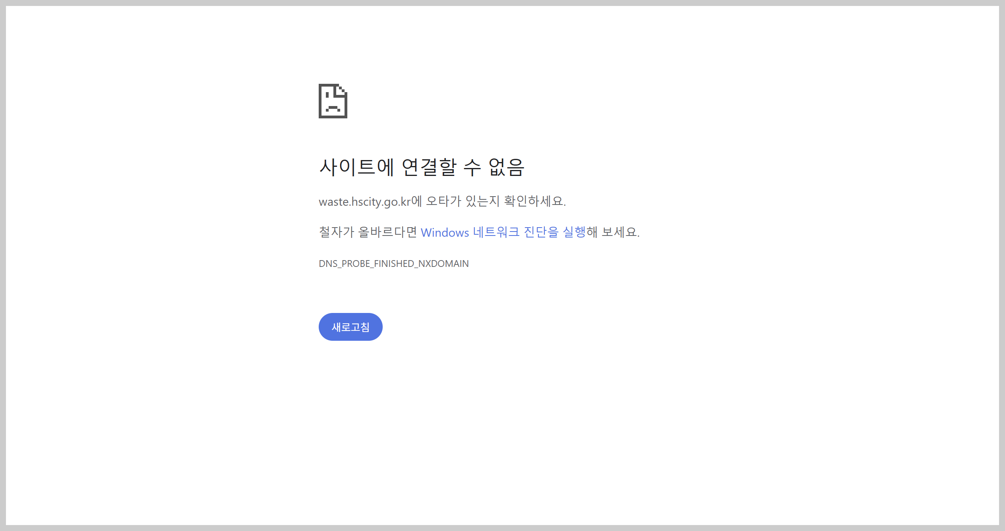This screenshot has height=531, width=1005.
Task: Click the word 'Windows' in the link
Action: tap(445, 232)
